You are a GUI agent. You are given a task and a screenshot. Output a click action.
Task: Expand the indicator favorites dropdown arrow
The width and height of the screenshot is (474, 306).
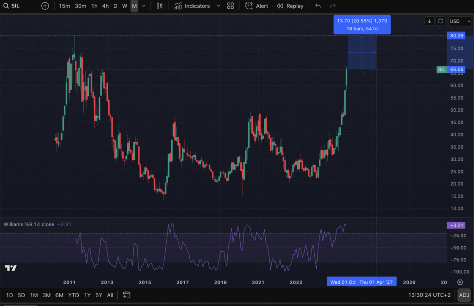(x=218, y=6)
